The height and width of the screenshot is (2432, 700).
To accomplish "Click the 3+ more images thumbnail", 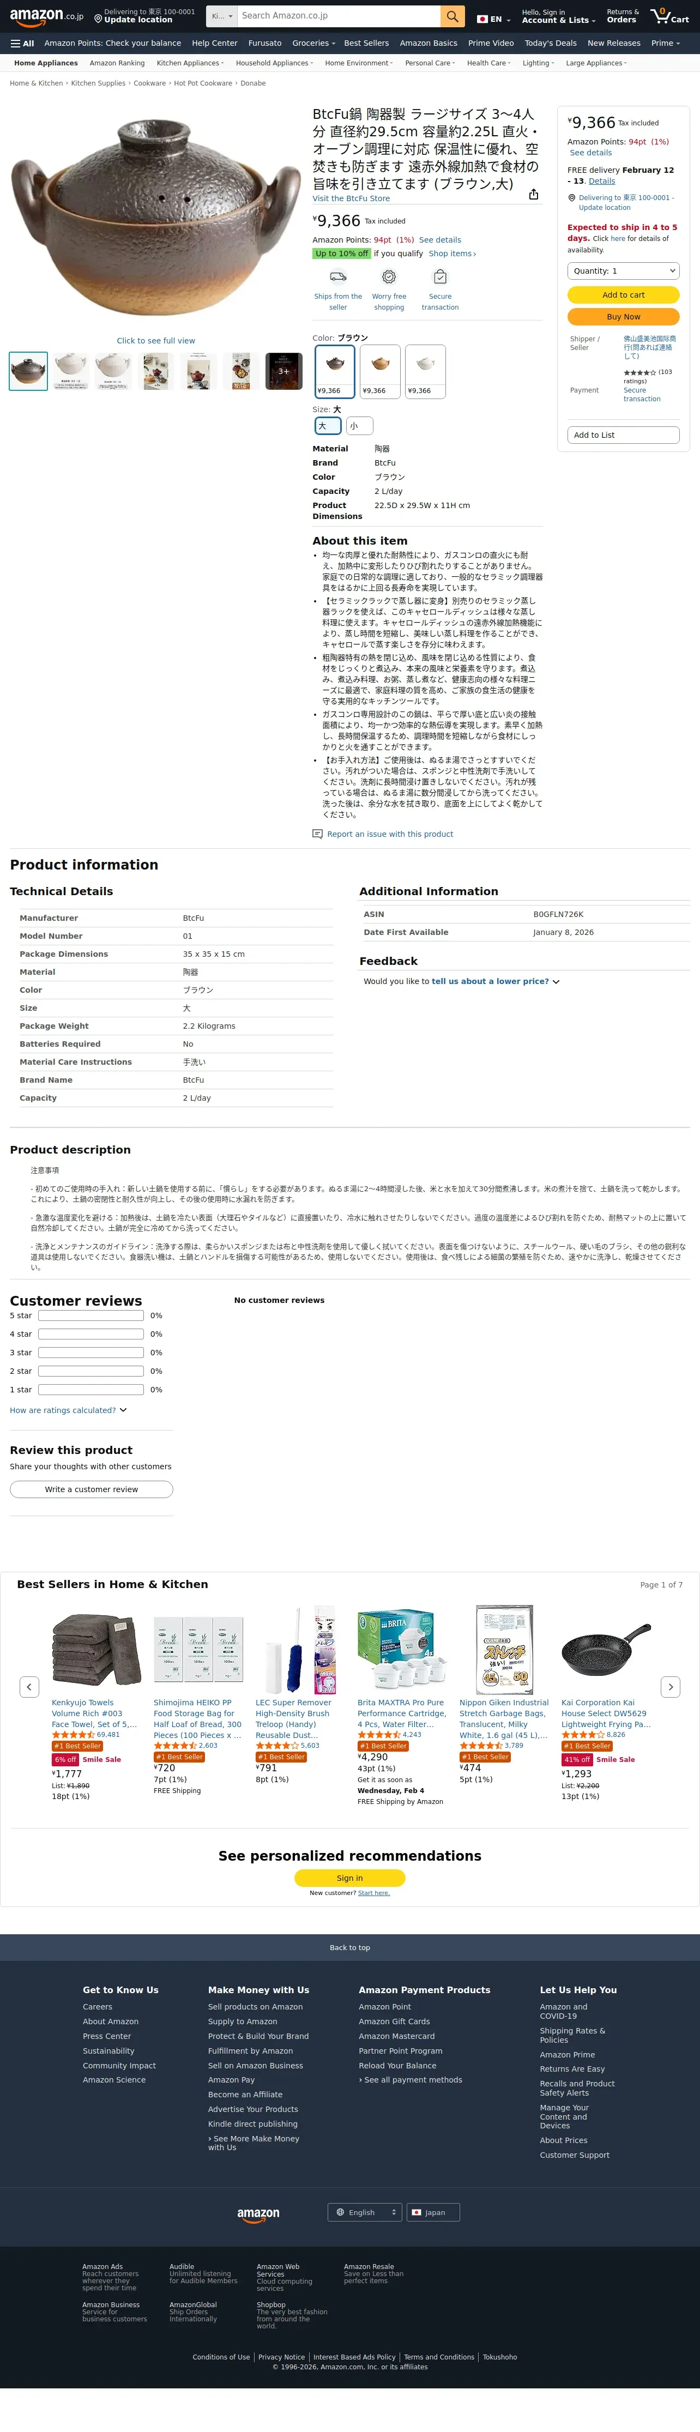I will coord(283,372).
